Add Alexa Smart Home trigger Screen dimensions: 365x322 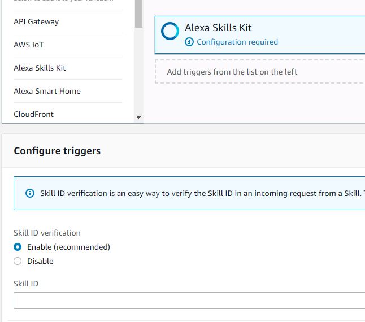tap(47, 91)
